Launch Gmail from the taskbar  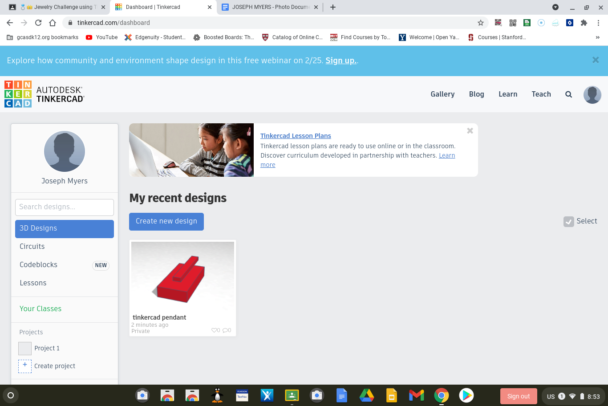(x=416, y=395)
